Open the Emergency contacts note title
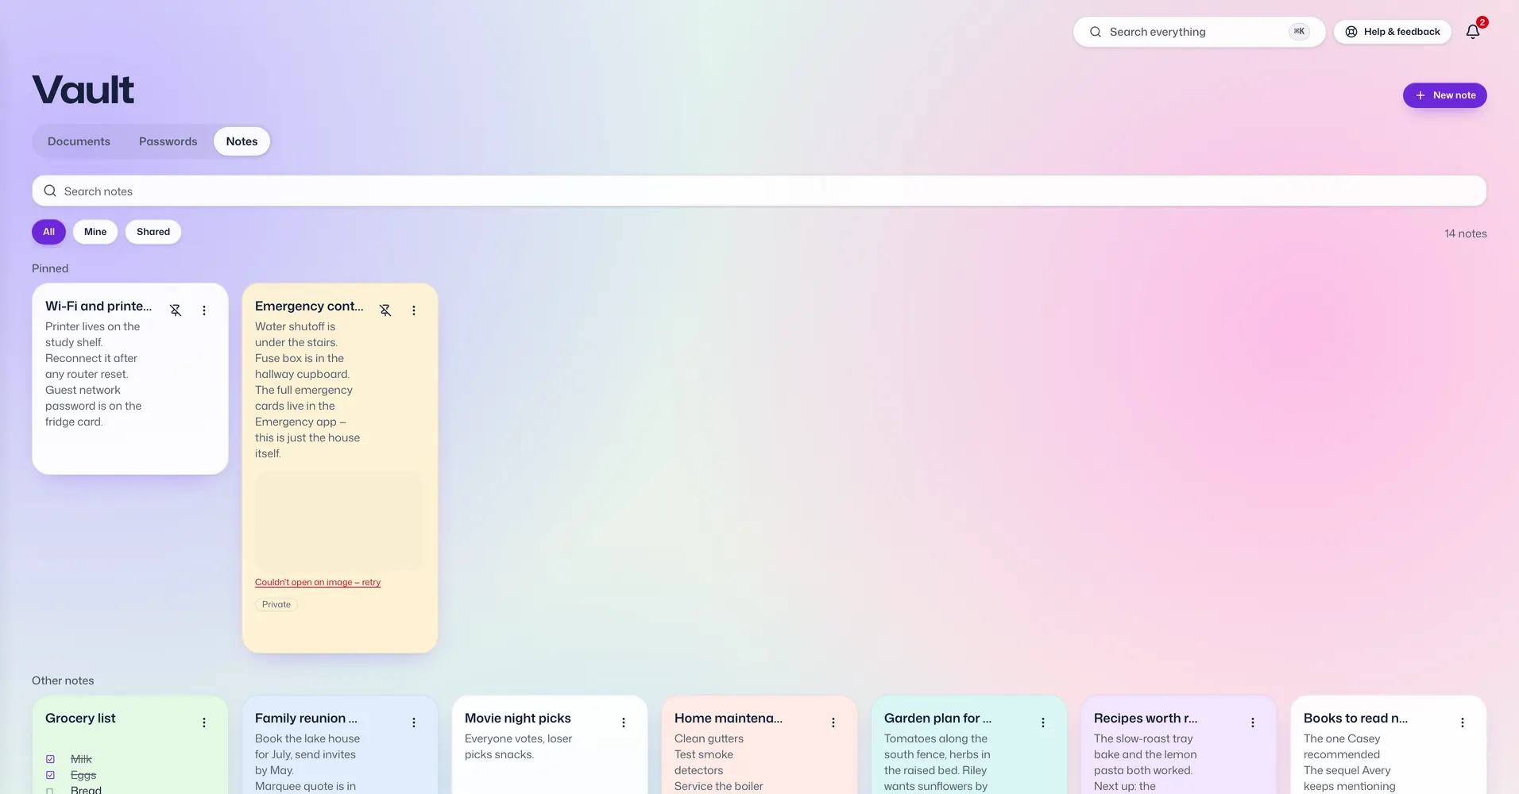Image resolution: width=1519 pixels, height=794 pixels. [x=309, y=306]
